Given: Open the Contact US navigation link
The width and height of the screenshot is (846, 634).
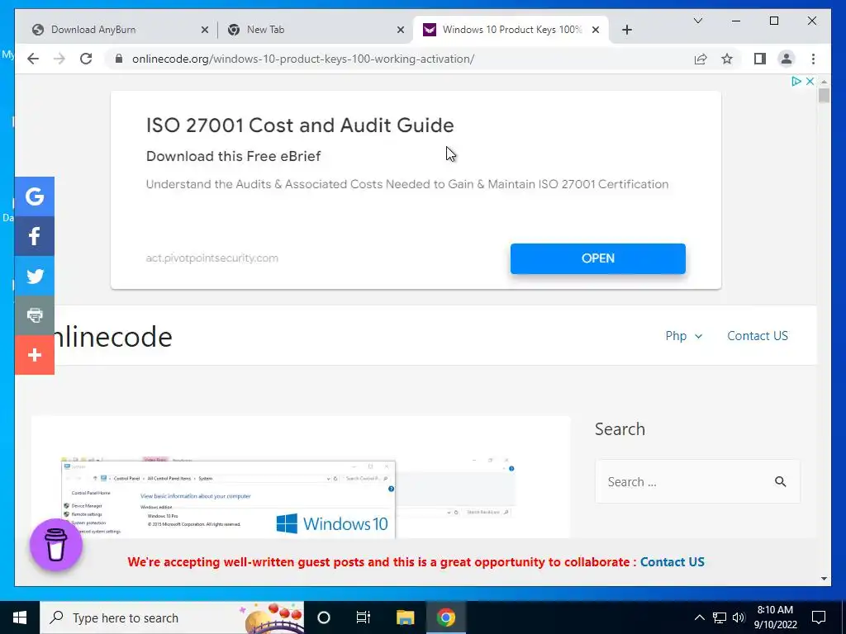Looking at the screenshot, I should tap(758, 336).
